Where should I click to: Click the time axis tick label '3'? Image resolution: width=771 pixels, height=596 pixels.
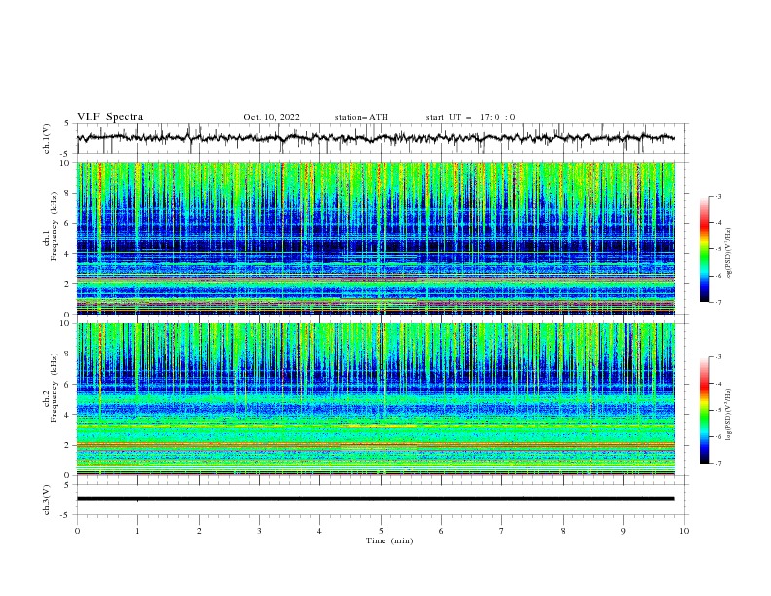pos(259,531)
